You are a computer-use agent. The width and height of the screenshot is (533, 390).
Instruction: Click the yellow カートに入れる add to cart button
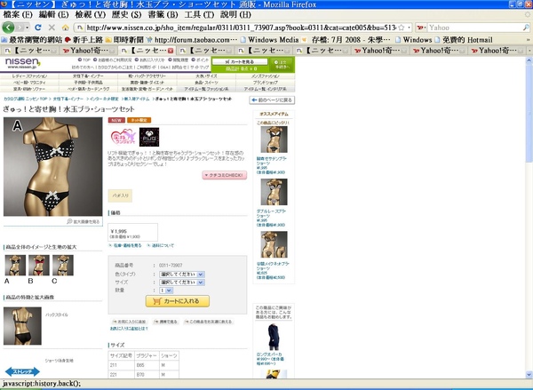click(178, 301)
